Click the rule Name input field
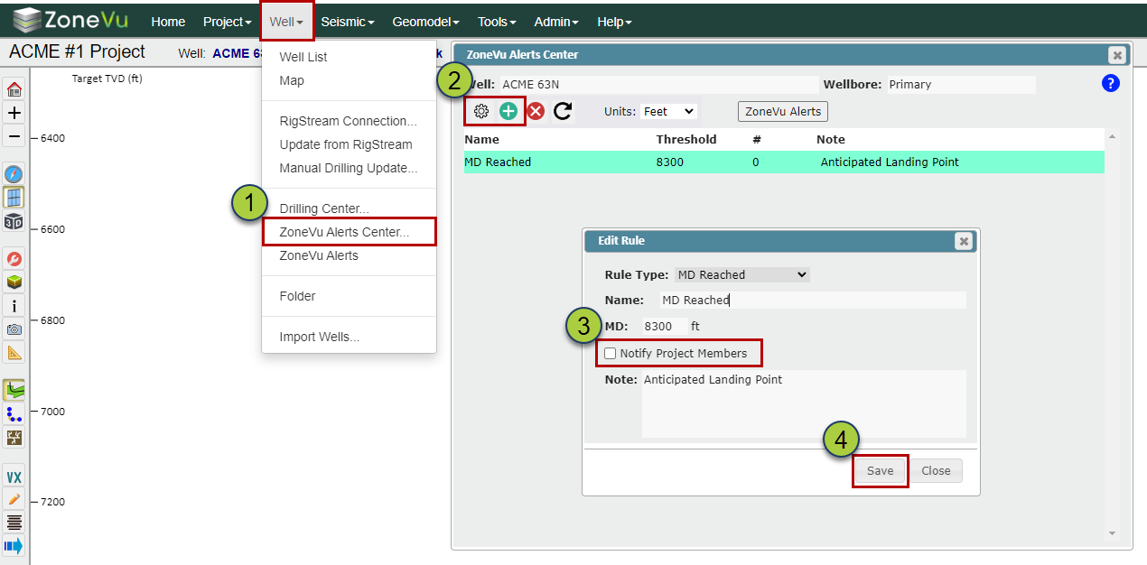The image size is (1147, 565). click(812, 300)
